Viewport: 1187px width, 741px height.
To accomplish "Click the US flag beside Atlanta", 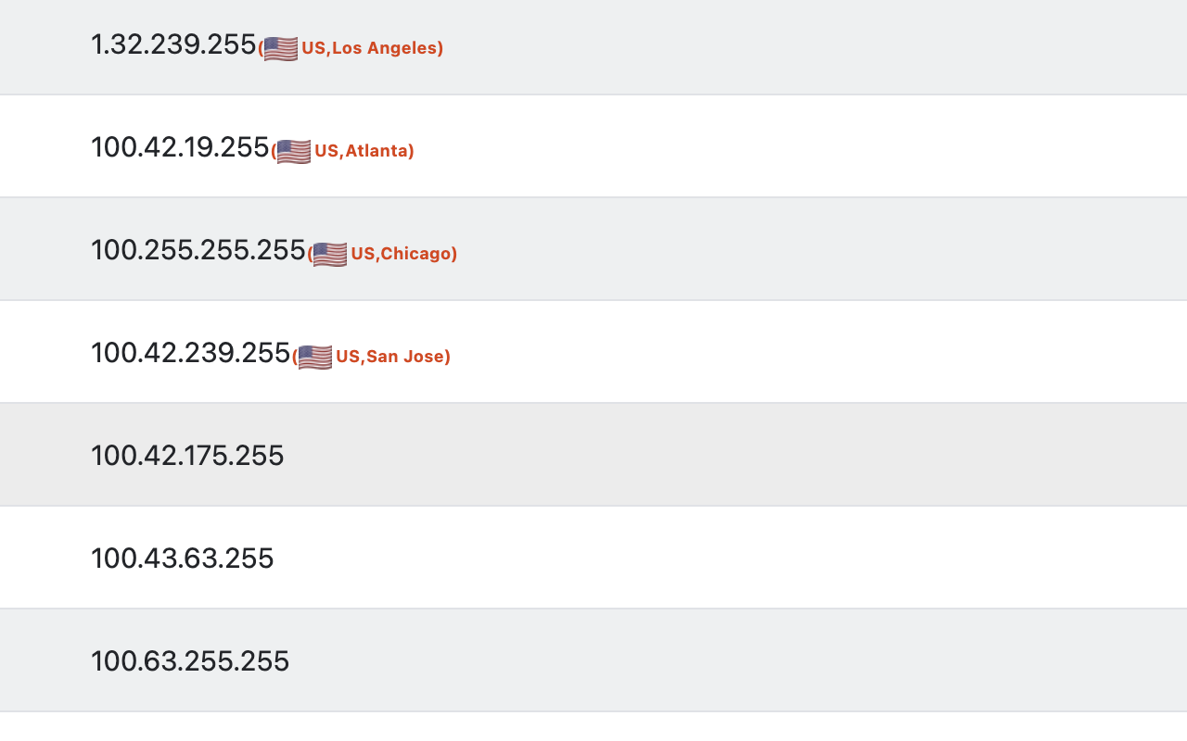I will tap(294, 151).
